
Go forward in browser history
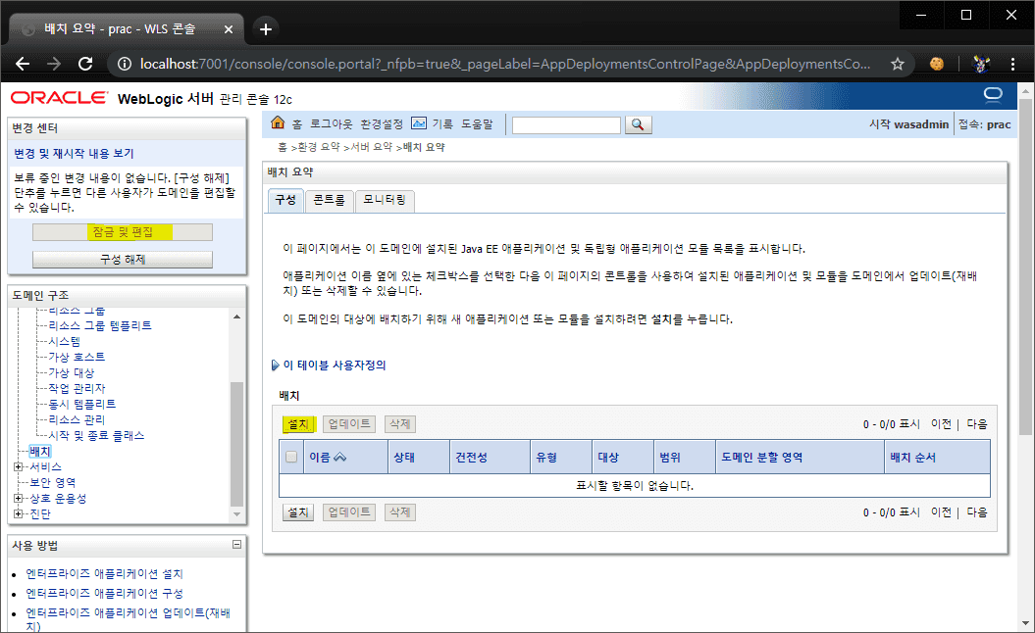pyautogui.click(x=54, y=64)
